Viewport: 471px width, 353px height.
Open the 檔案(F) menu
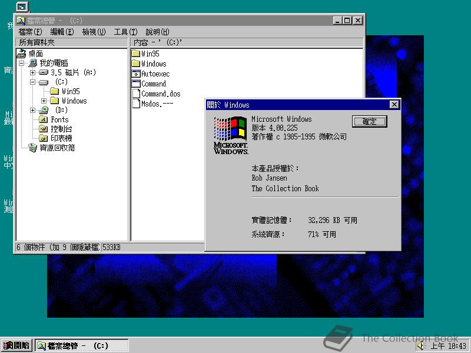(31, 32)
